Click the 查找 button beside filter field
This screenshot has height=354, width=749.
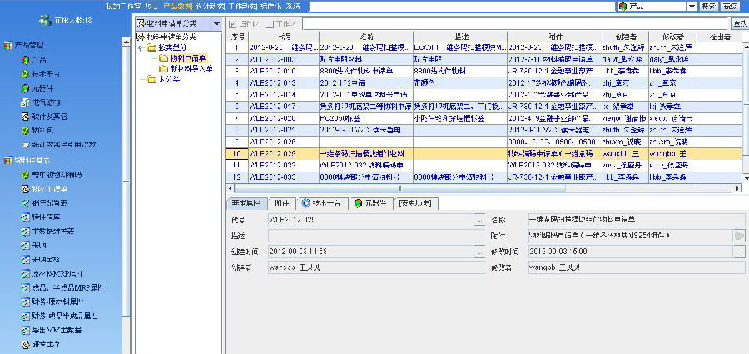(740, 23)
